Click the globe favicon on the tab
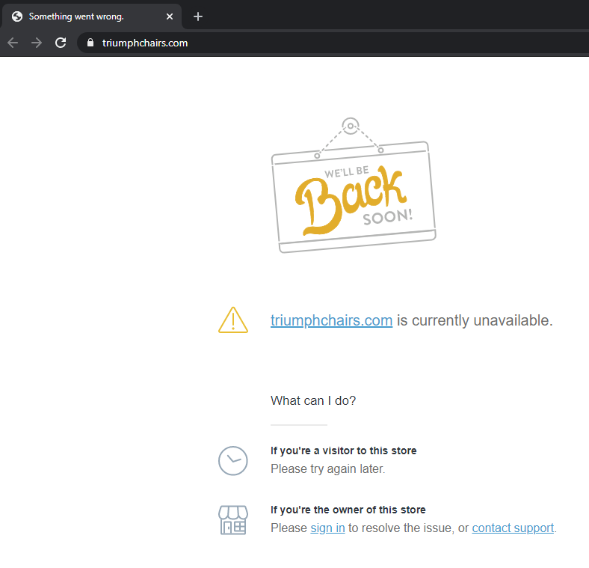589x568 pixels. pyautogui.click(x=17, y=16)
